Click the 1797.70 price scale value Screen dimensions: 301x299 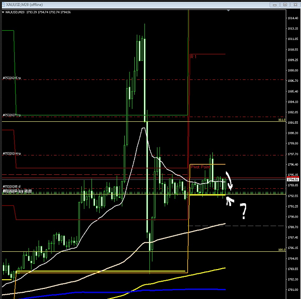(x=293, y=154)
